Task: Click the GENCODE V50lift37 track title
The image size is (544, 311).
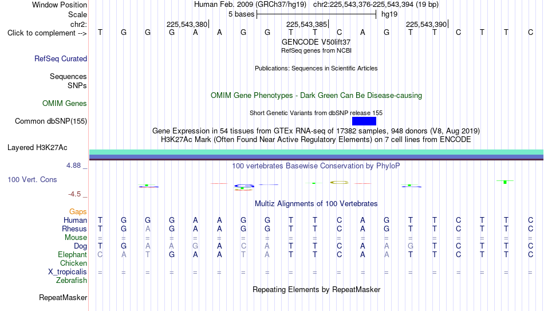Action: (316, 42)
